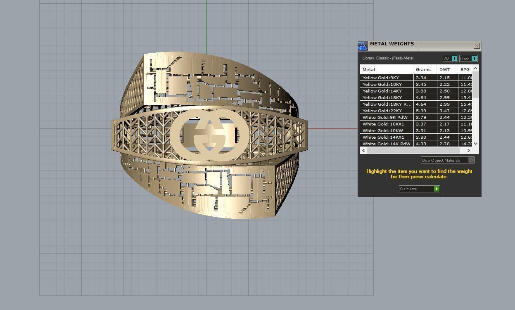Sort by the DWT column header
The width and height of the screenshot is (515, 310).
[x=447, y=69]
